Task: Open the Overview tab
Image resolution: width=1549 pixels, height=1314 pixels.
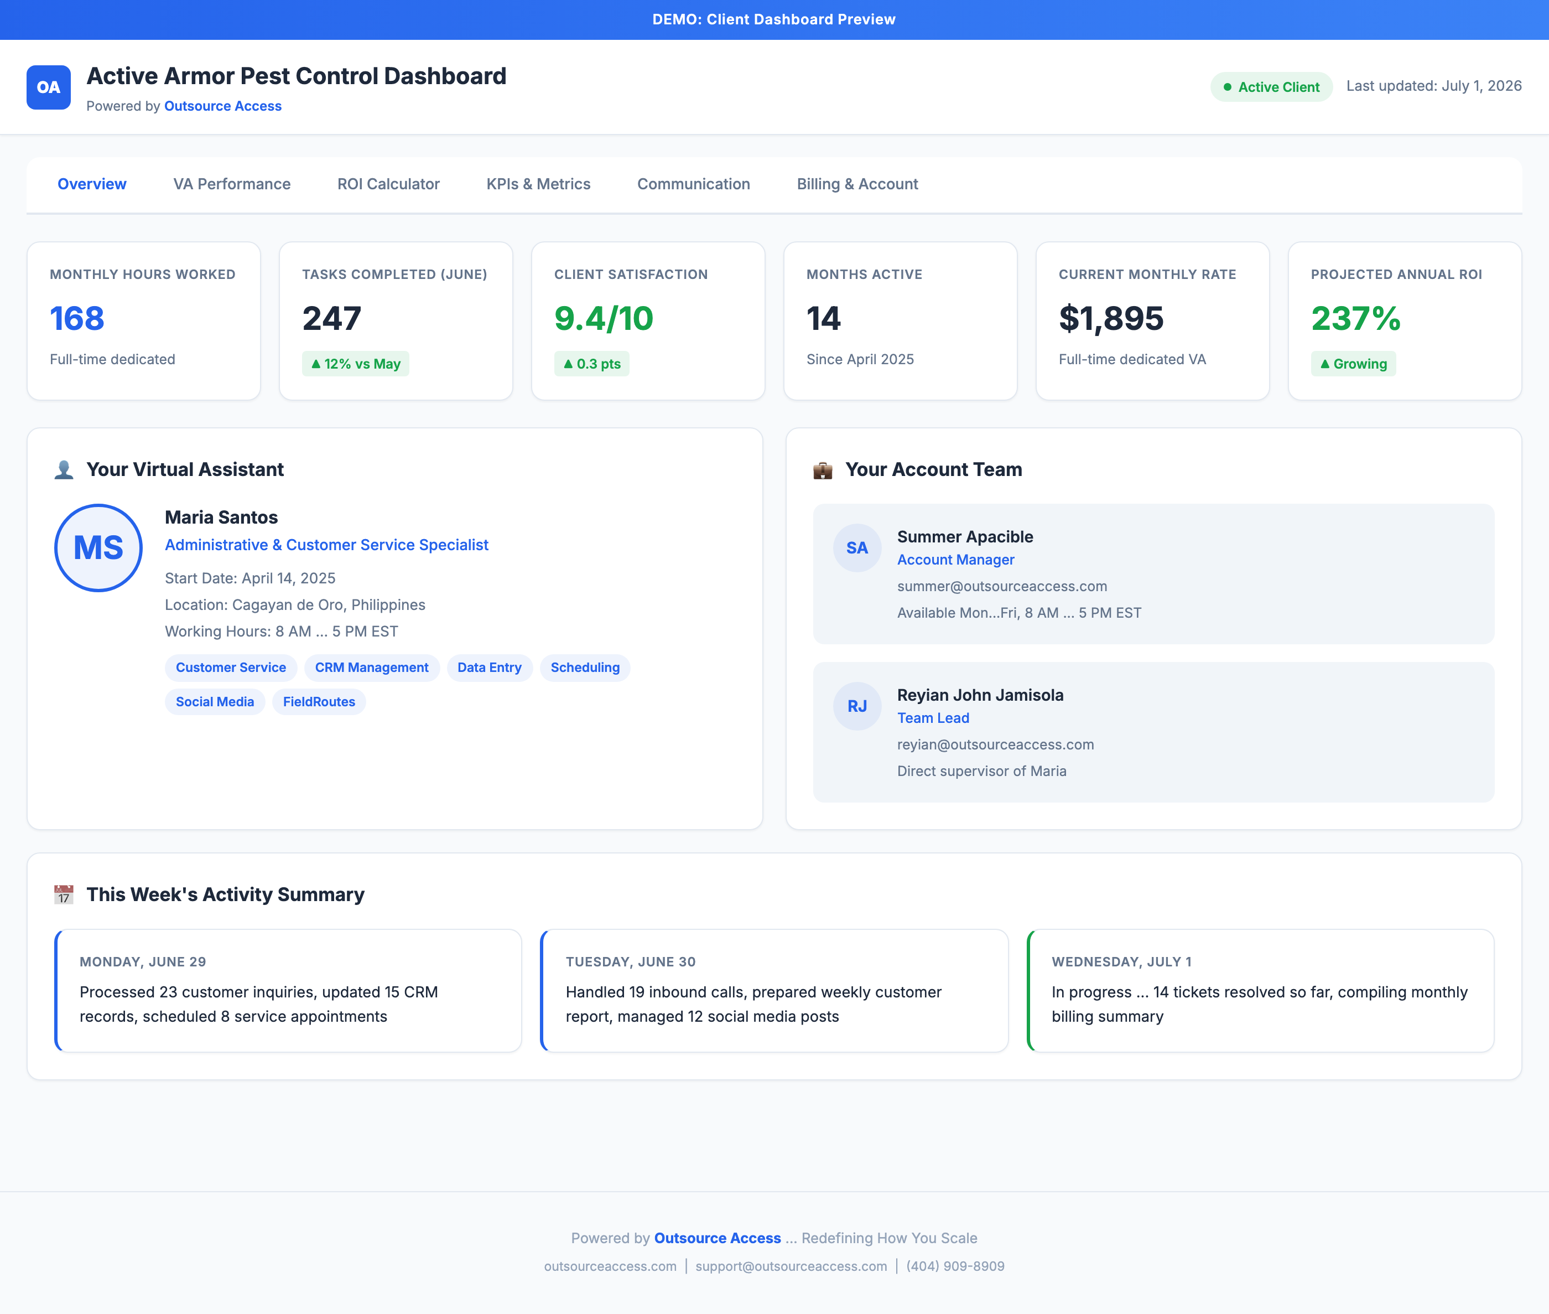Action: (91, 184)
